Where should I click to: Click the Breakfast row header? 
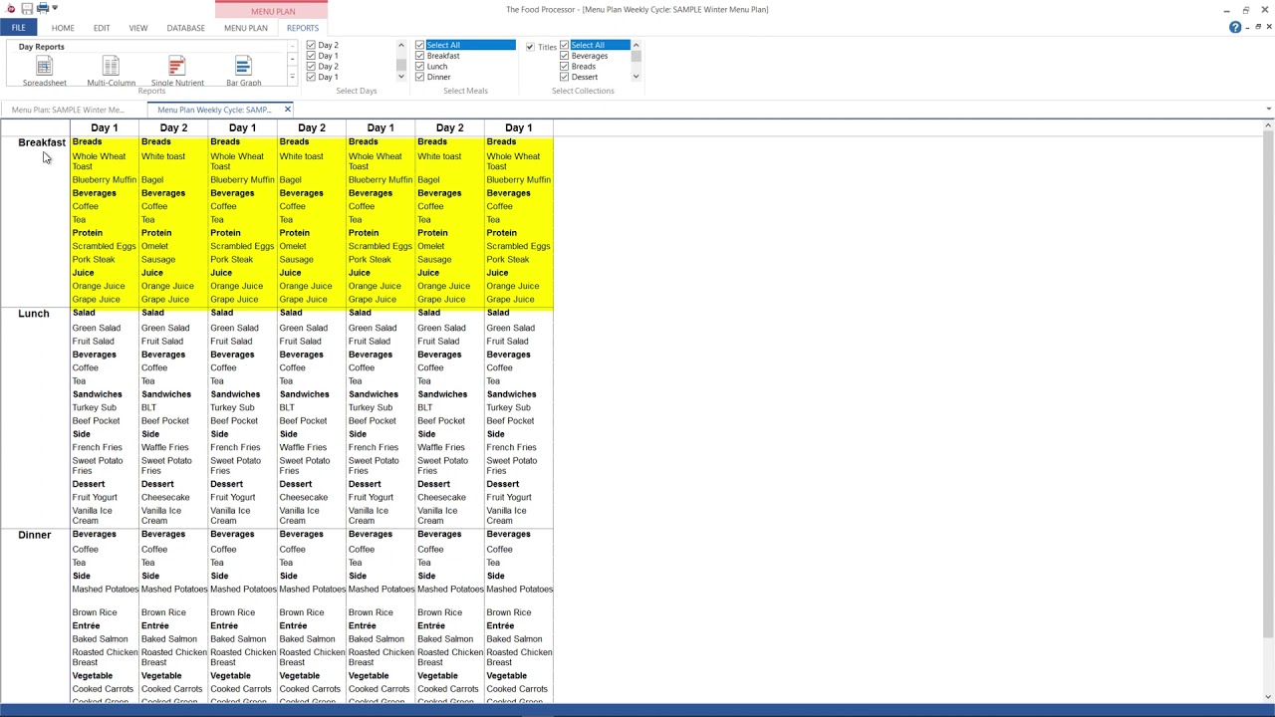[42, 142]
